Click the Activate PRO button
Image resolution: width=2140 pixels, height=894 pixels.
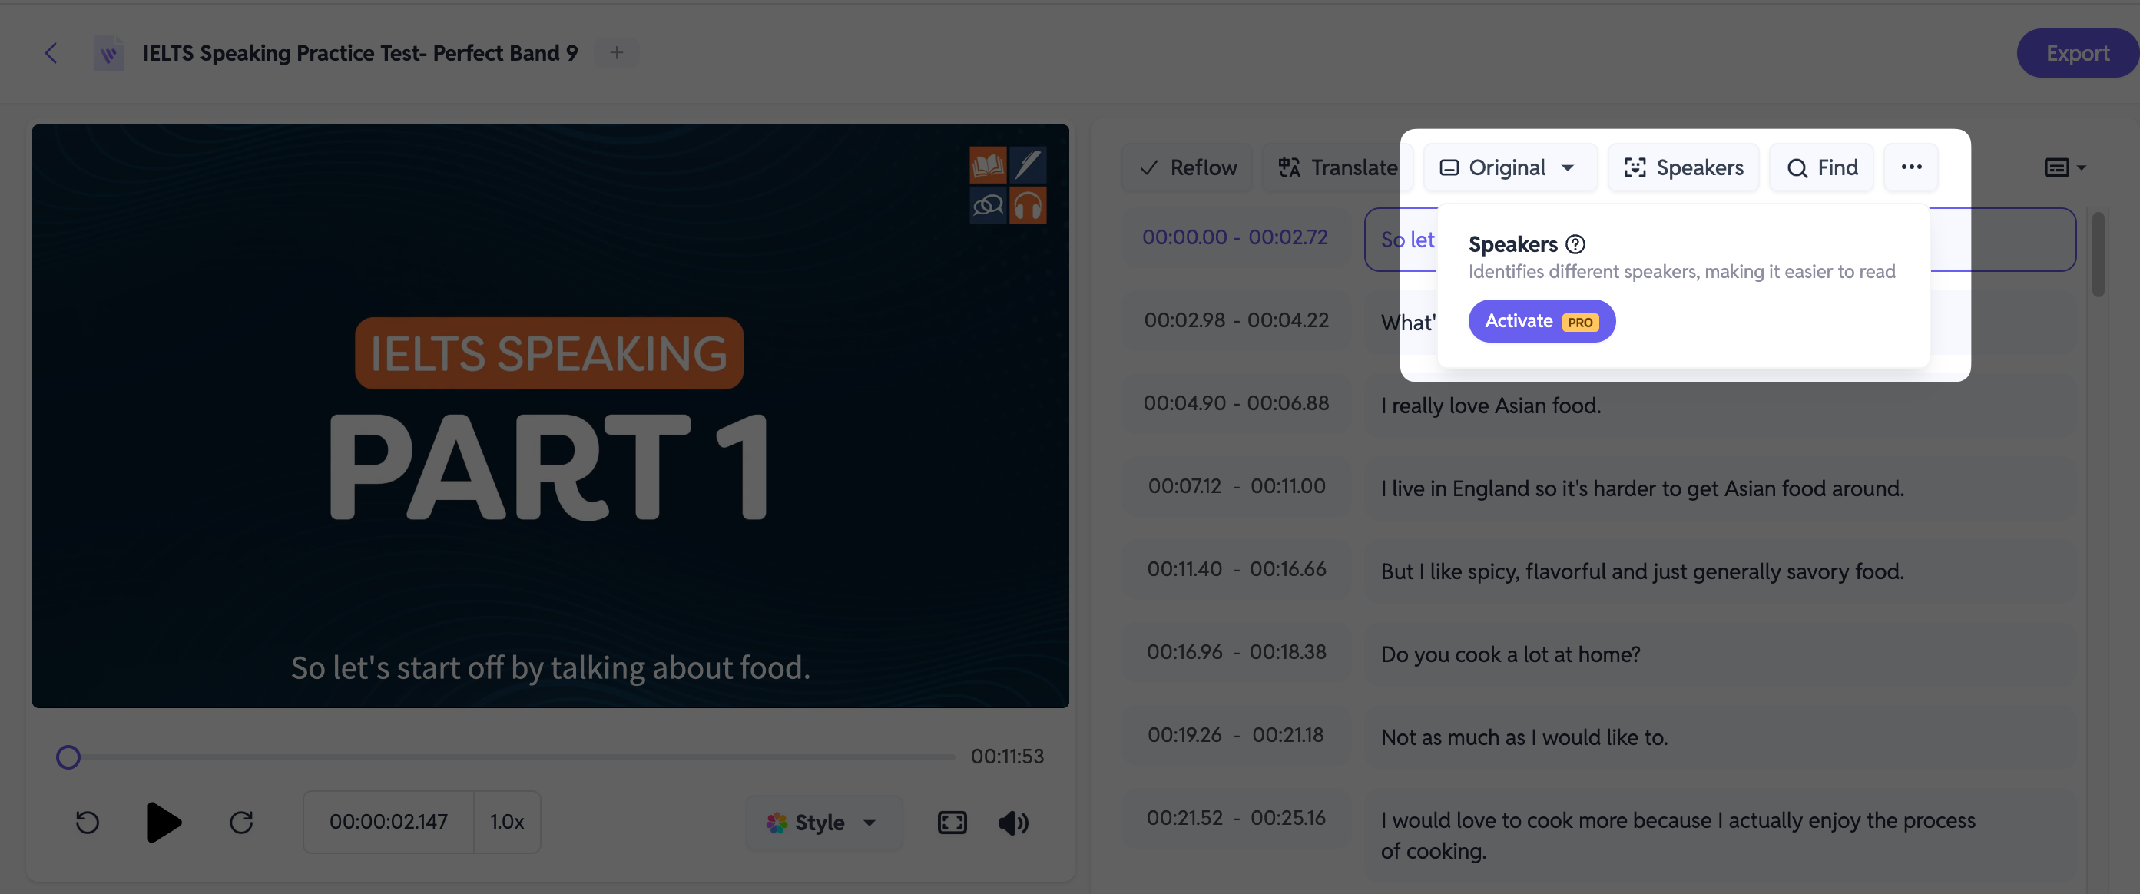(x=1542, y=321)
